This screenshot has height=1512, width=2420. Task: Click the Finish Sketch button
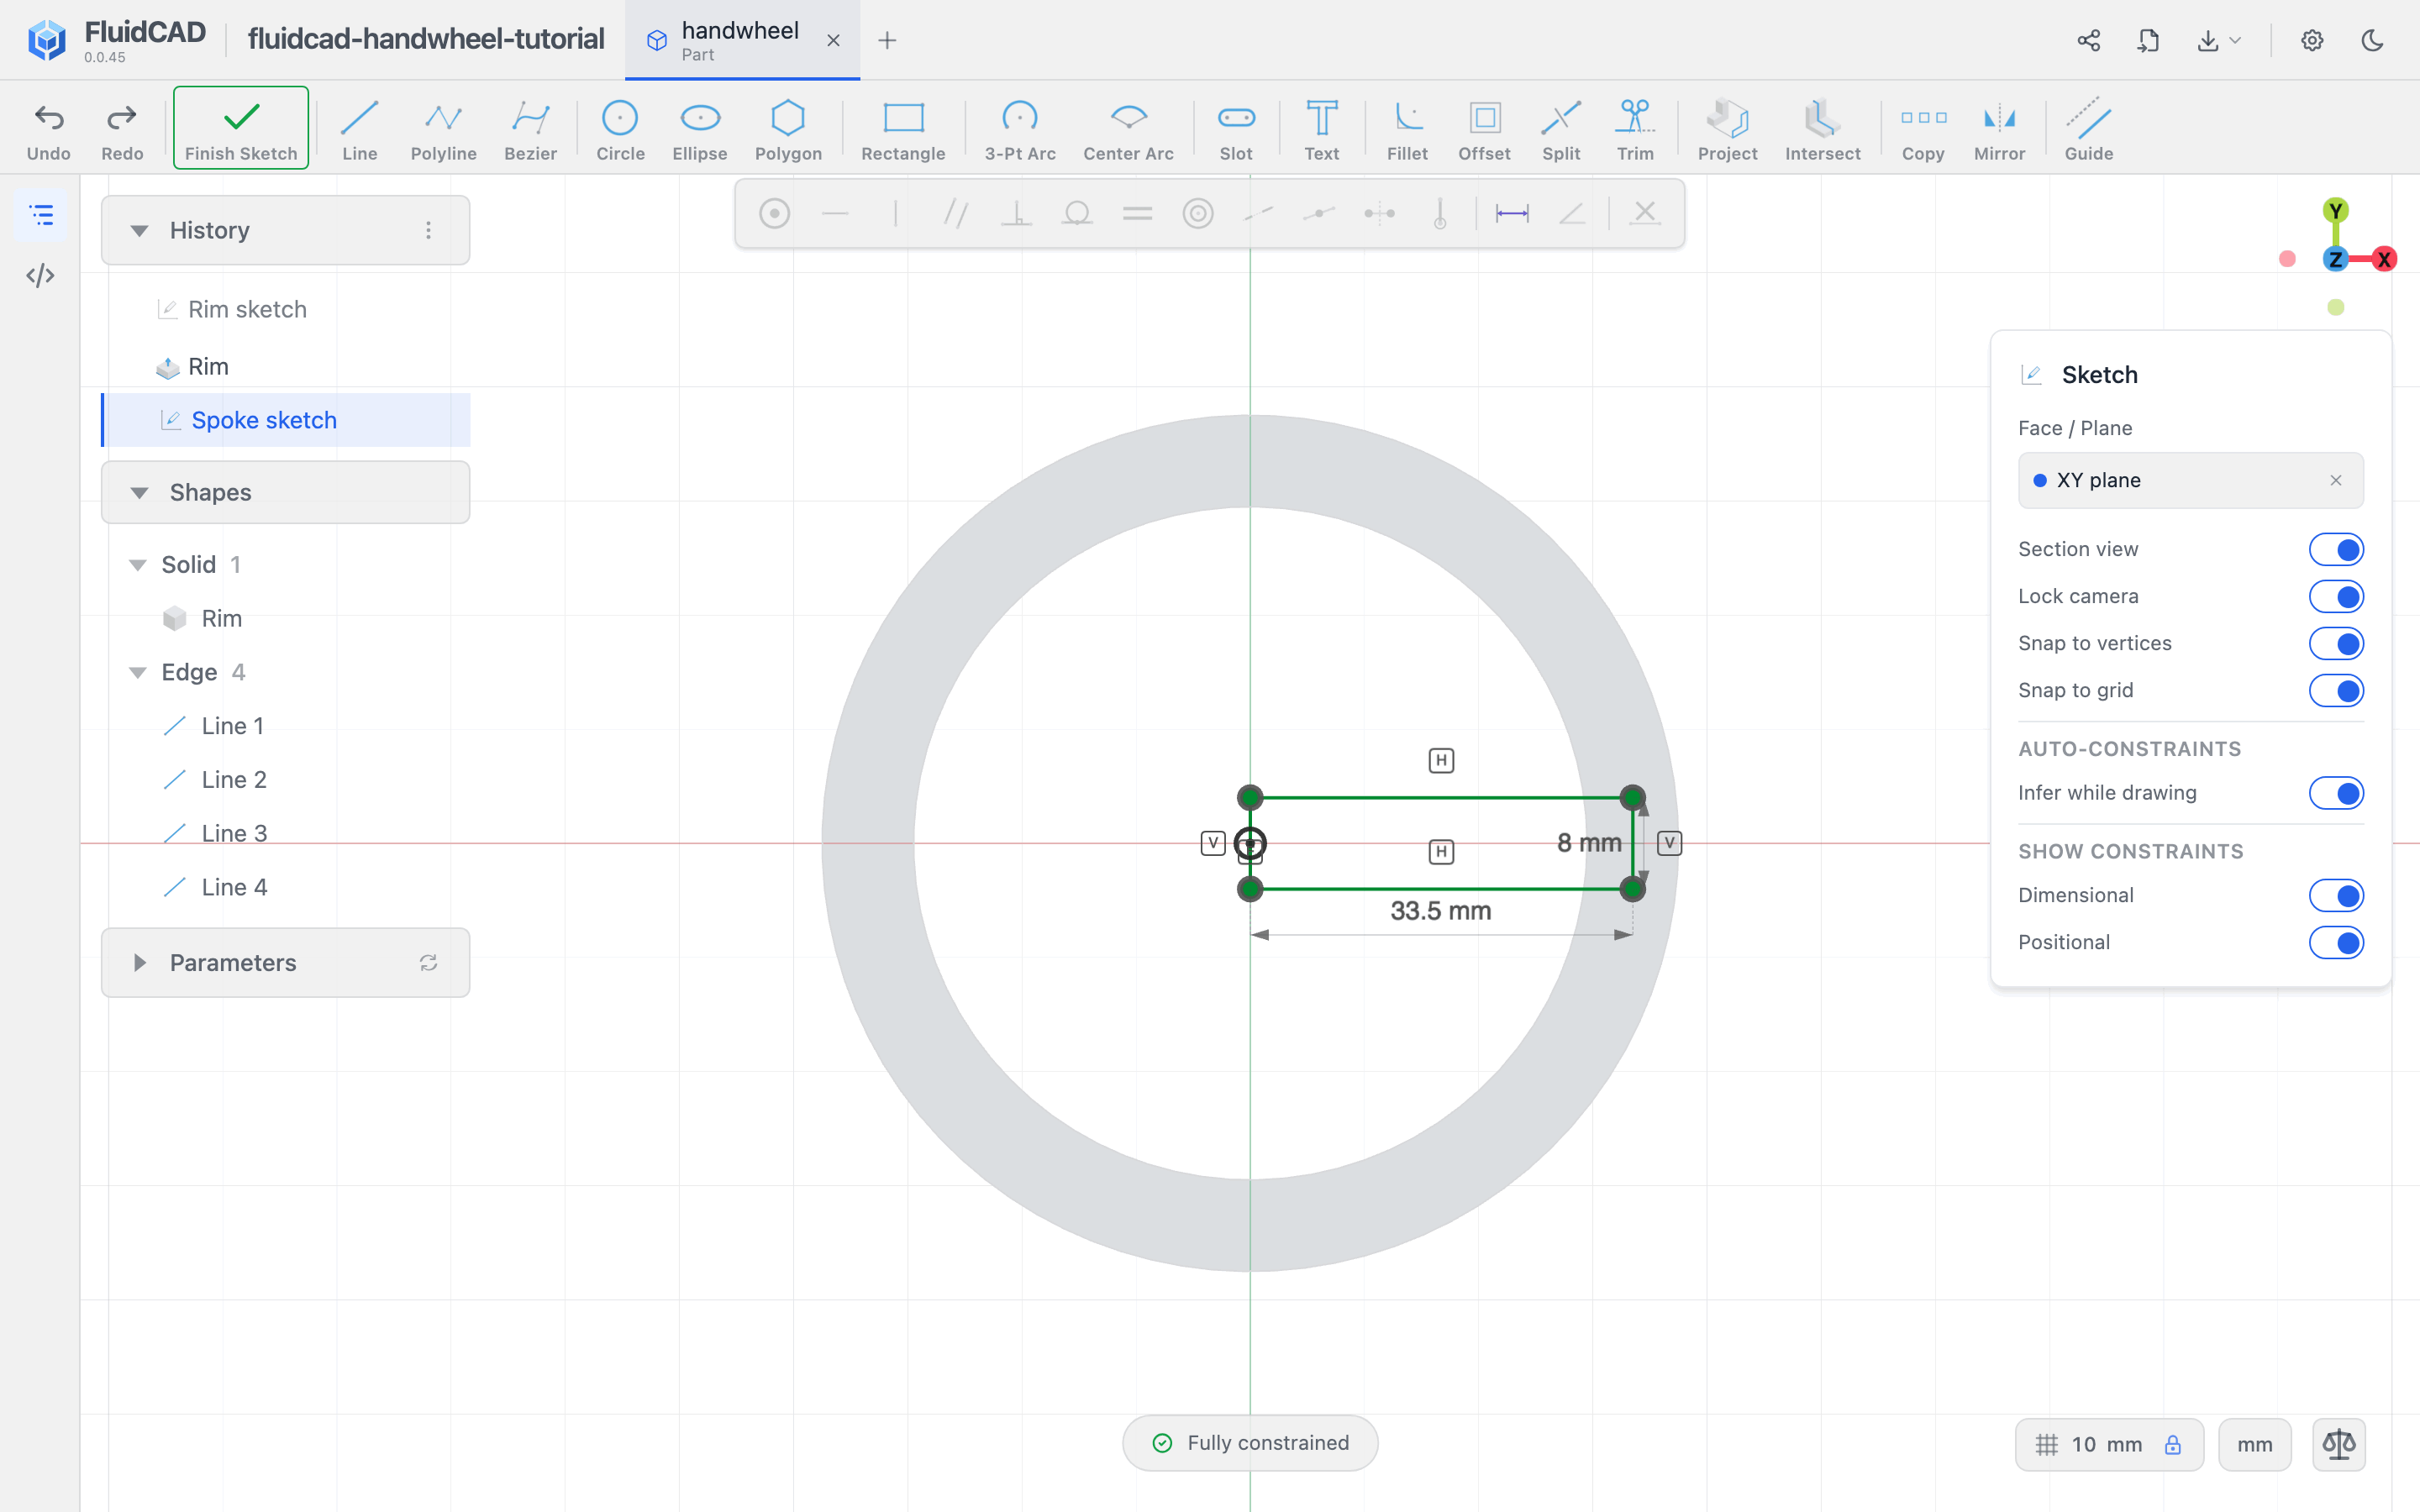[241, 128]
